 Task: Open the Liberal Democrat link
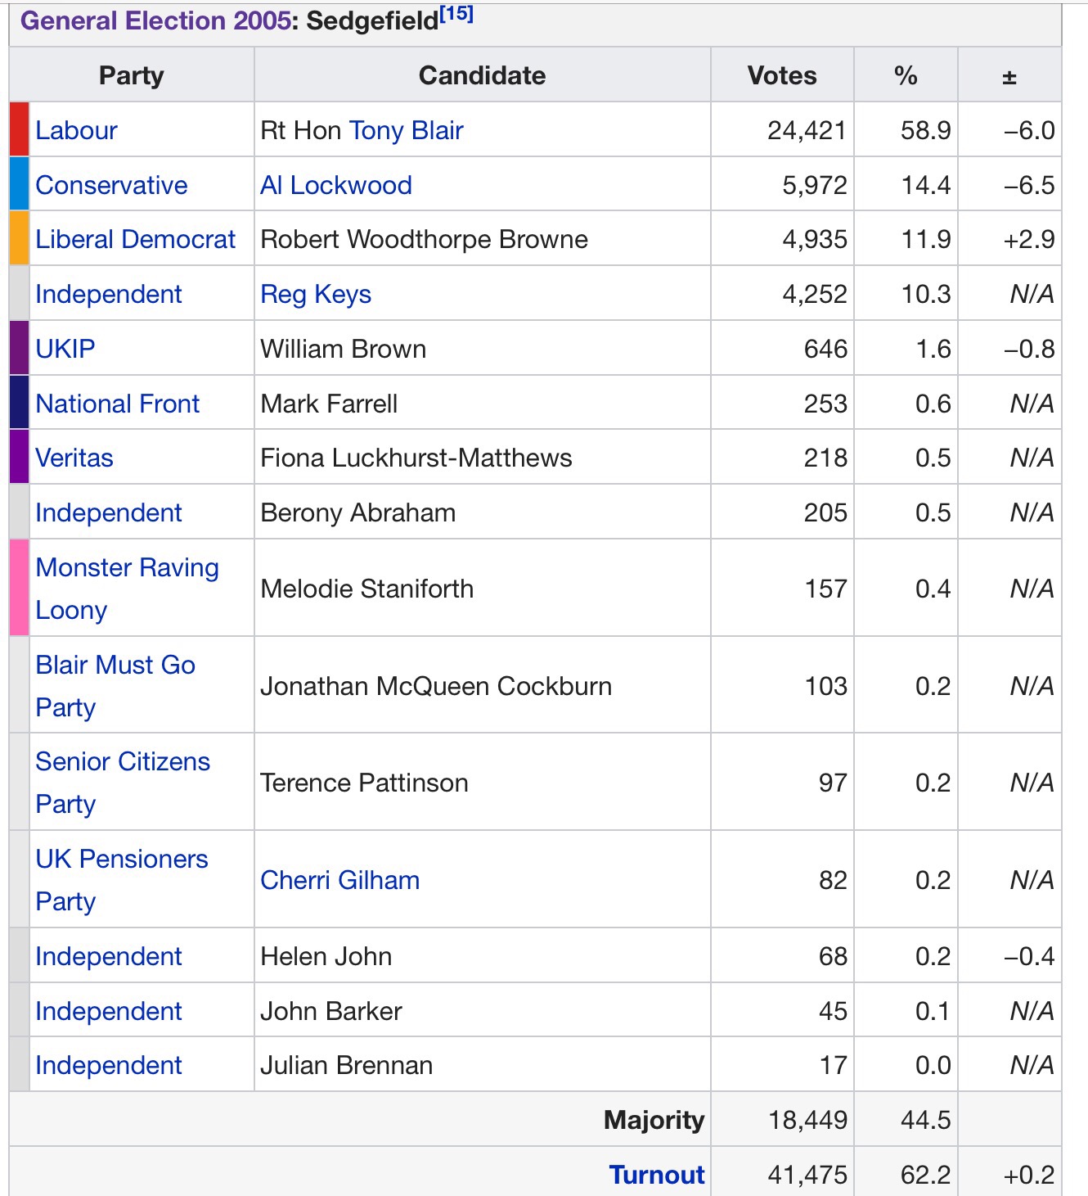point(135,239)
